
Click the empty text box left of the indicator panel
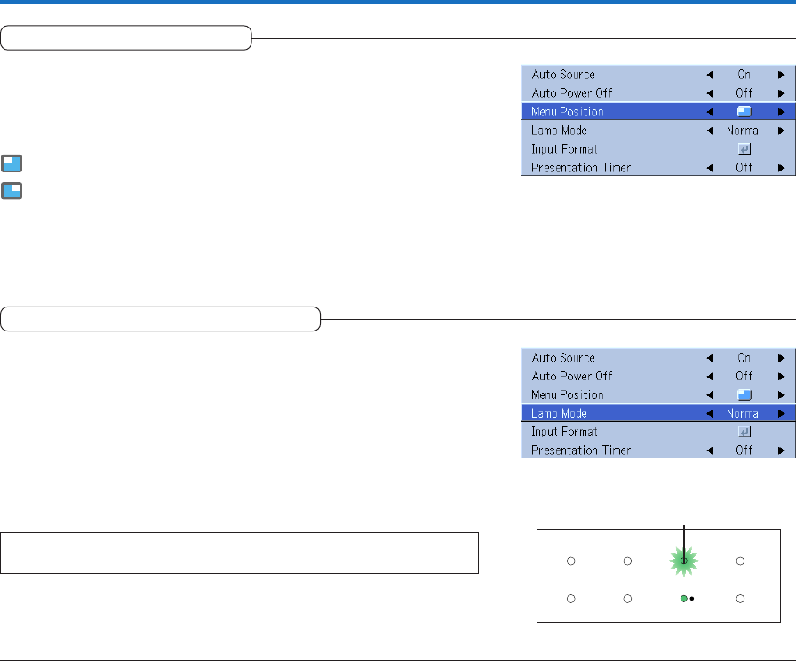(240, 553)
